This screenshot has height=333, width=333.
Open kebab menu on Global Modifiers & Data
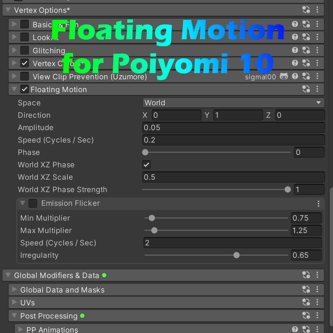(317, 275)
